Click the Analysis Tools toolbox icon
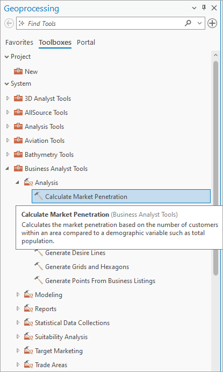223x372 pixels. pos(18,126)
